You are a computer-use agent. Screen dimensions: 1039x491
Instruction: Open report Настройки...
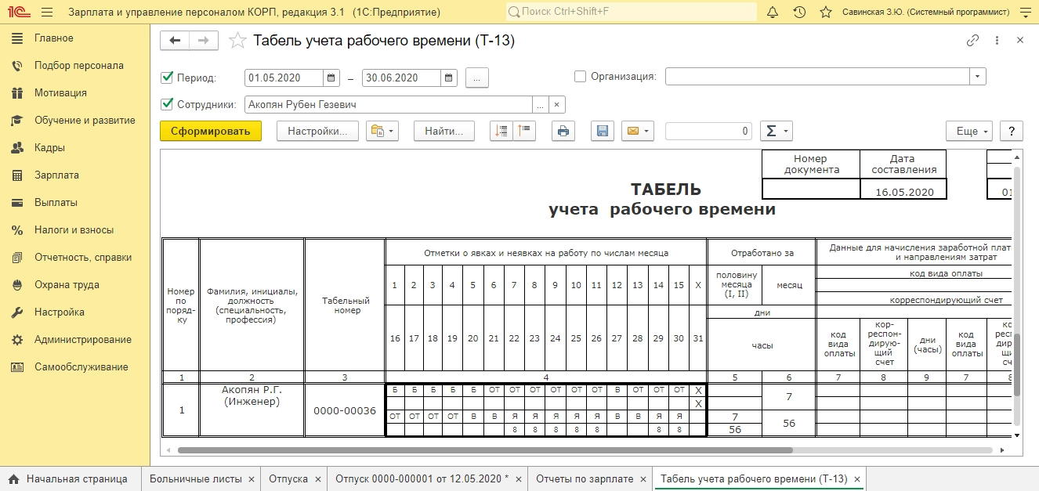tap(317, 132)
